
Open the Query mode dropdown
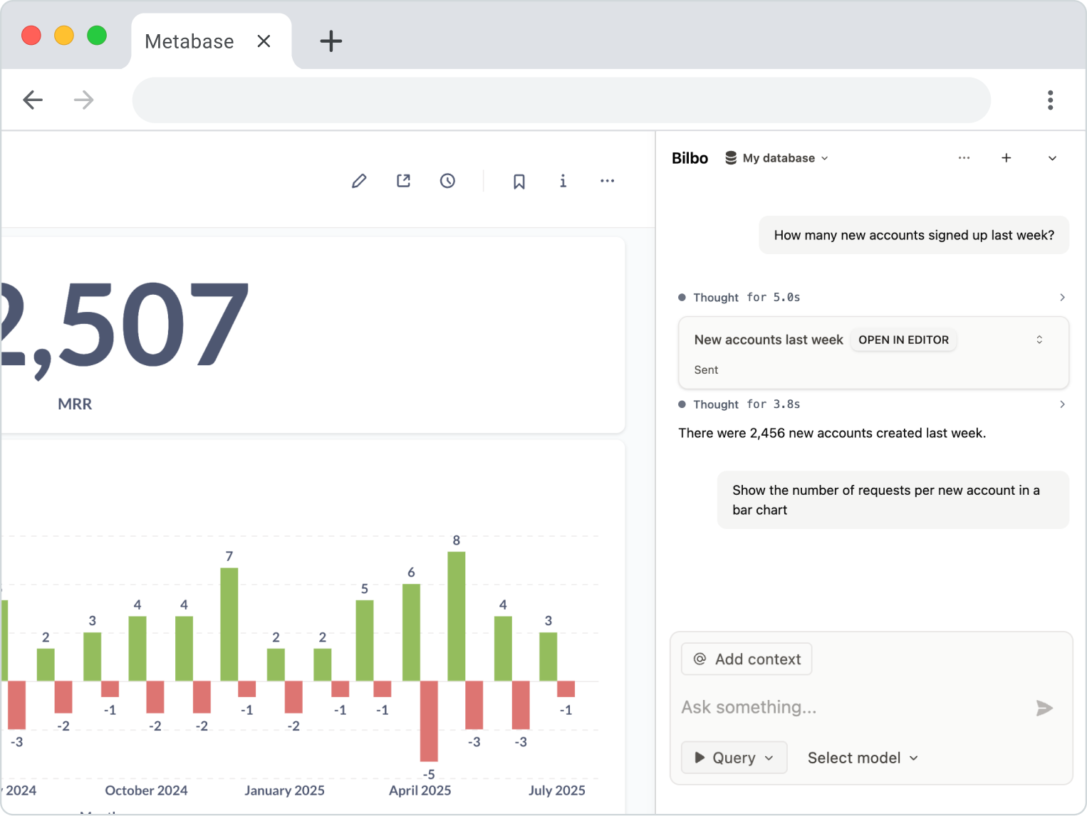point(734,758)
